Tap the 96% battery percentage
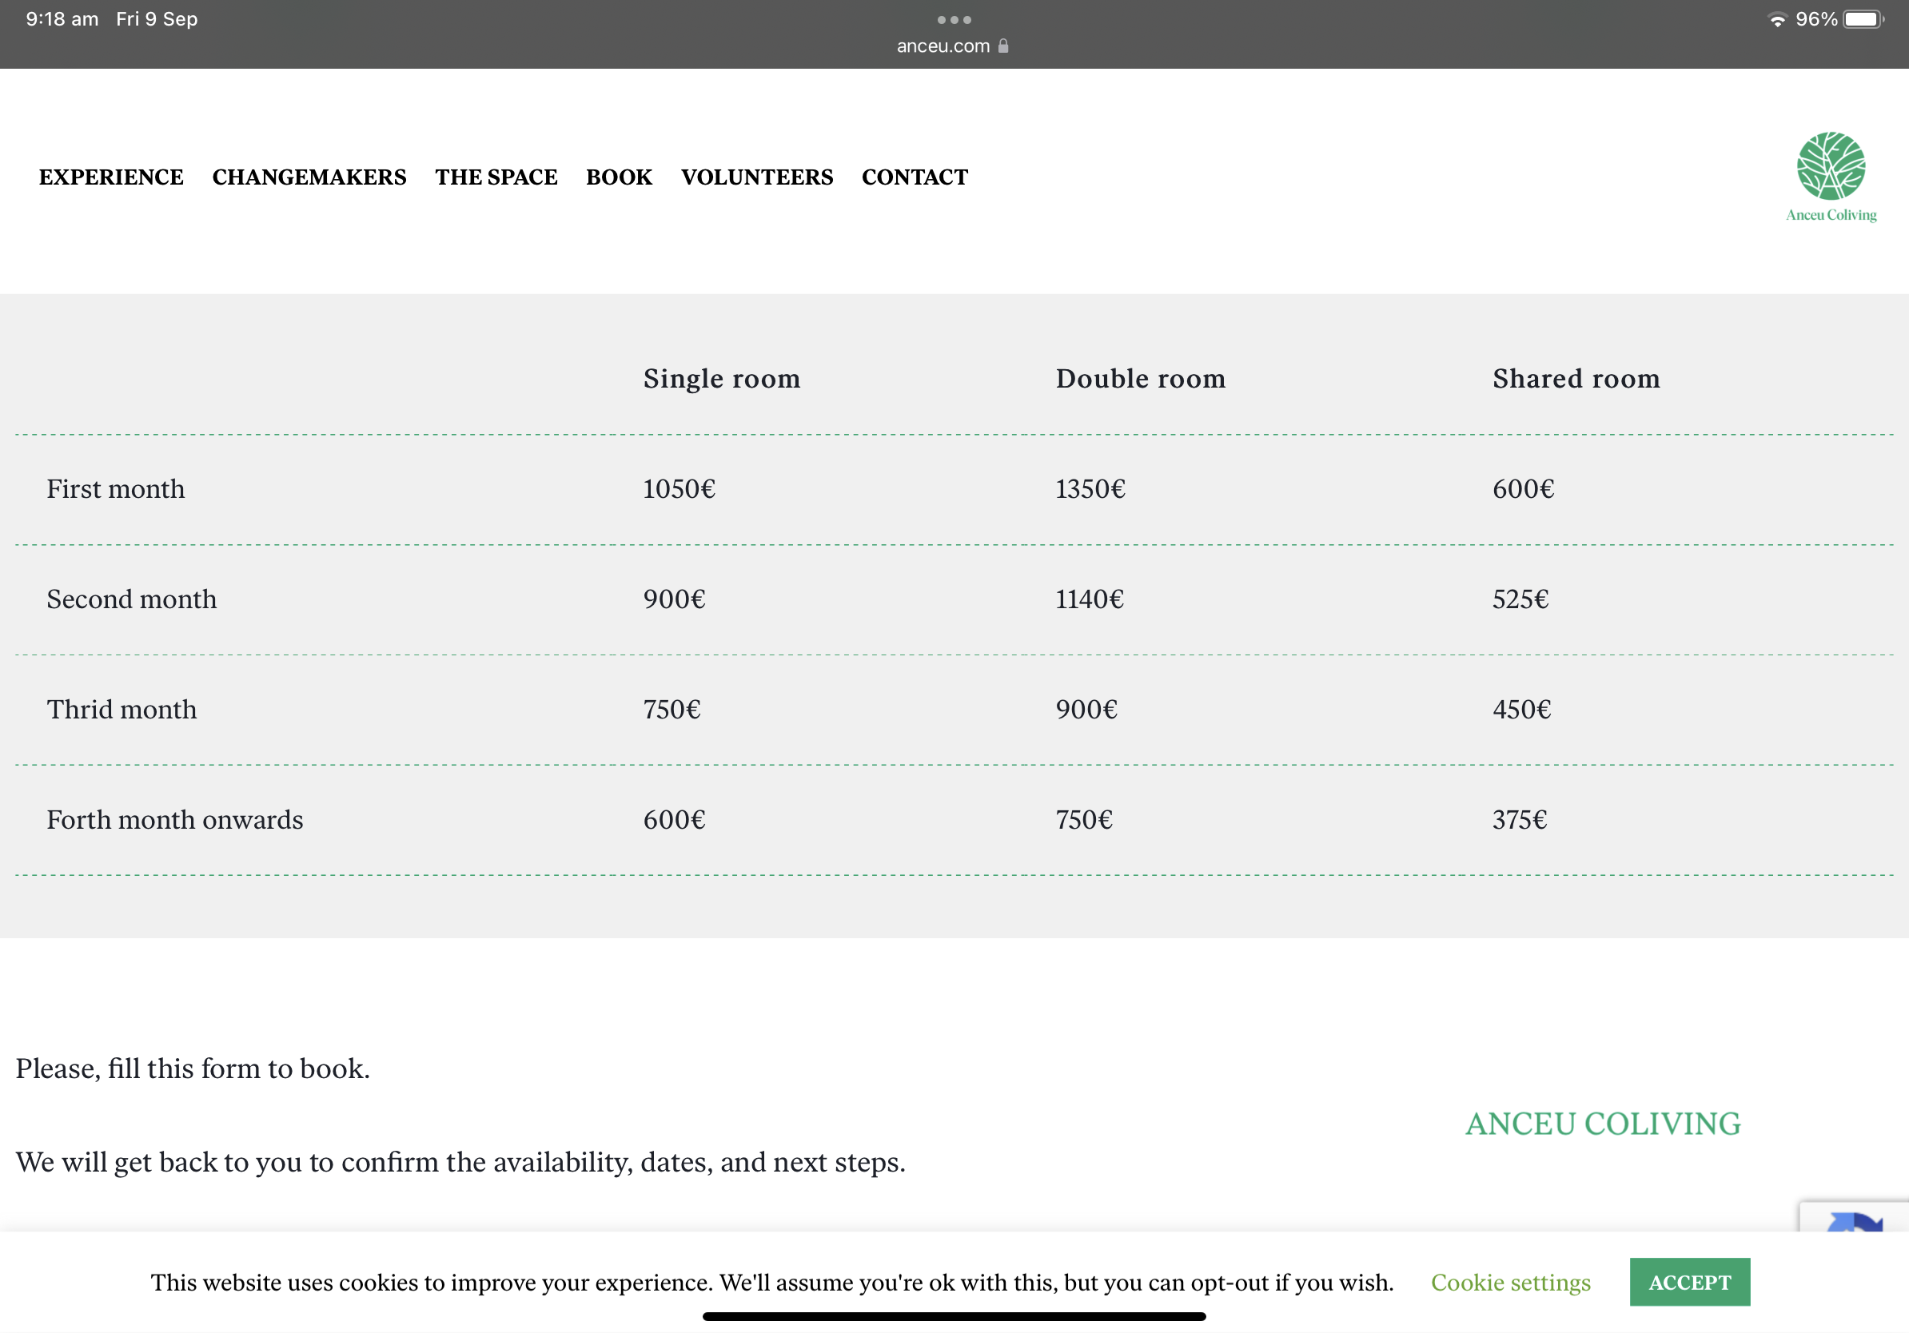Image resolution: width=1909 pixels, height=1333 pixels. (x=1817, y=19)
